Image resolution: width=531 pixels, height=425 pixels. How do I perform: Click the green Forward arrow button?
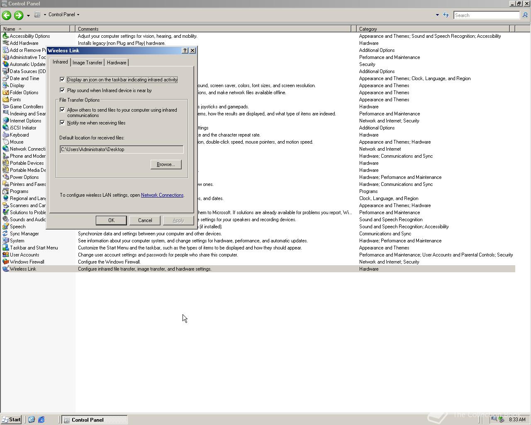pos(18,15)
